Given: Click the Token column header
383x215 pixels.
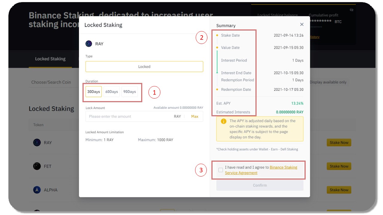Looking at the screenshot, I should pyautogui.click(x=38, y=125).
